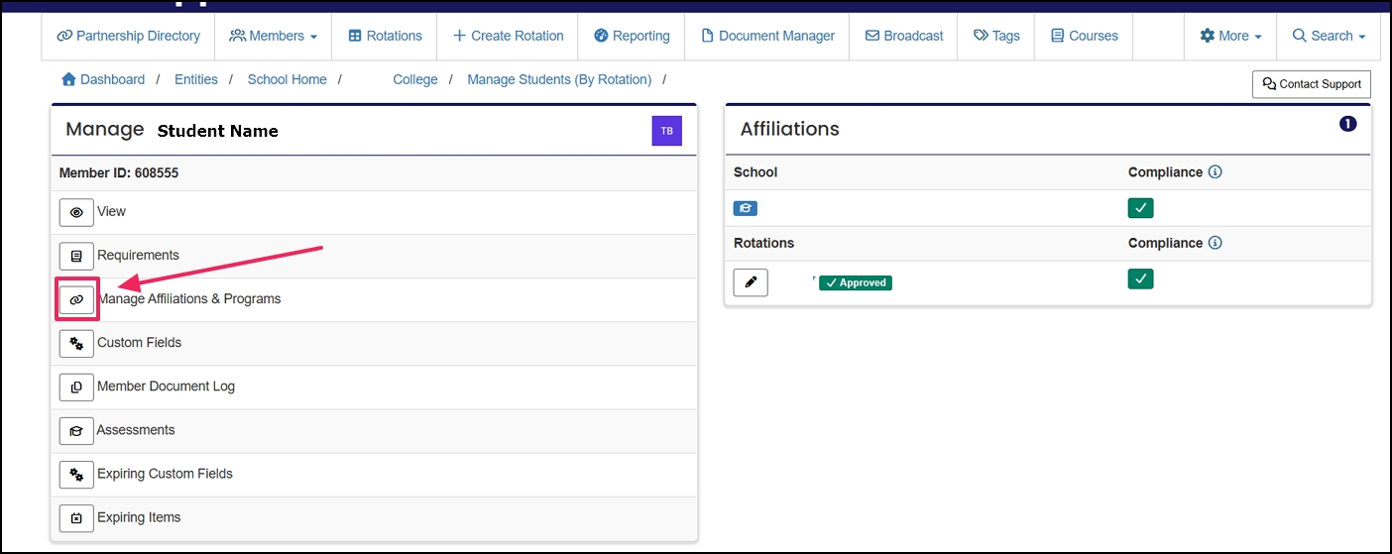The image size is (1392, 554).
Task: Click the Expiring Custom Fields label
Action: (165, 474)
